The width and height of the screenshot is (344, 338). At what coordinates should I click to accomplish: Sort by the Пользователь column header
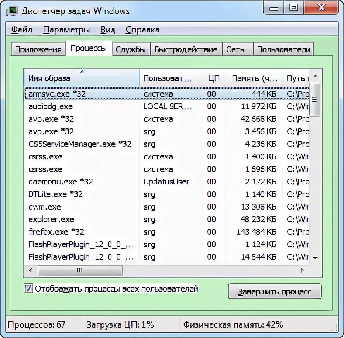coord(169,77)
